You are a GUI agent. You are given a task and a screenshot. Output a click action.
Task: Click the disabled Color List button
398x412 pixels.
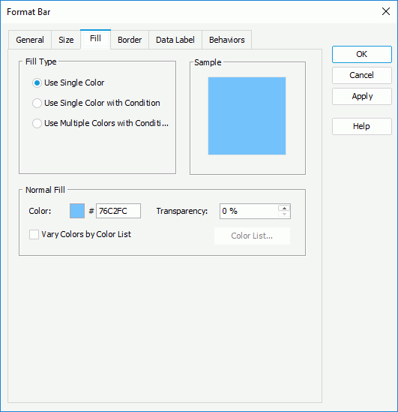[x=252, y=236]
